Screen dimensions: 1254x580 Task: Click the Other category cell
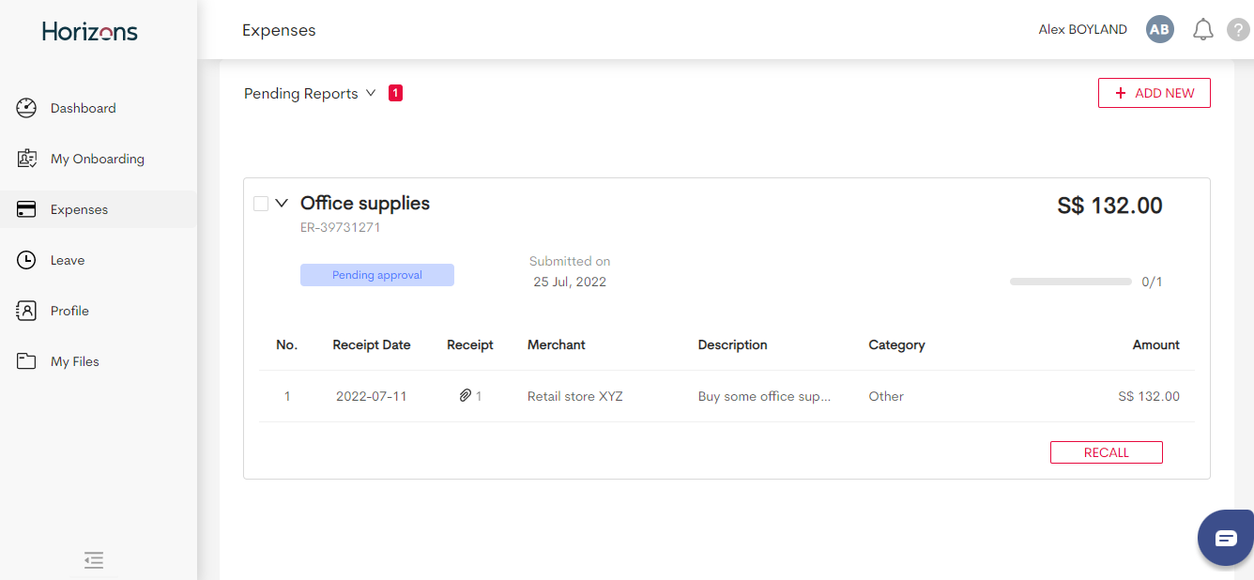(x=886, y=396)
